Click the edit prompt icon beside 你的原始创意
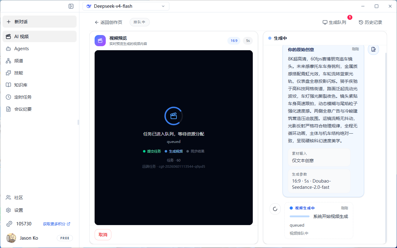Image resolution: width=397 pixels, height=248 pixels. coord(373,49)
